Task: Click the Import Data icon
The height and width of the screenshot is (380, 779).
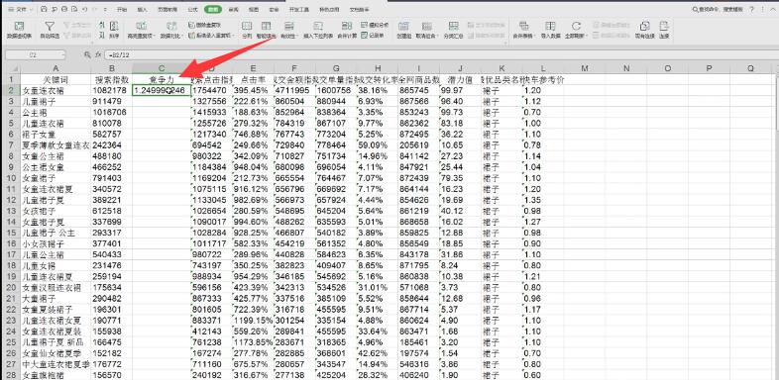Action: point(550,30)
